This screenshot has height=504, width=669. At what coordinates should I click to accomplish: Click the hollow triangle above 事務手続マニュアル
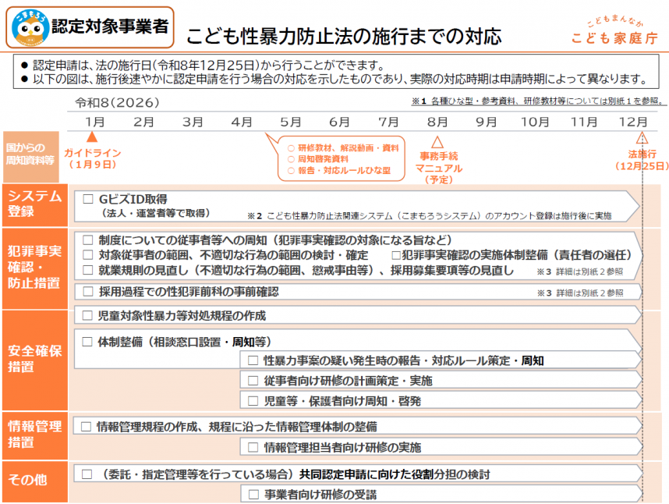437,143
